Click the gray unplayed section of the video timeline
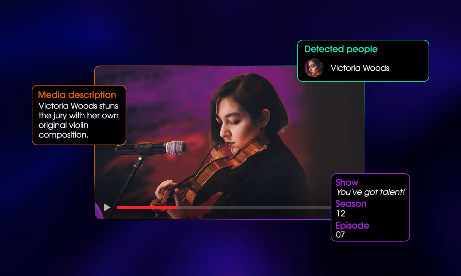This screenshot has height=276, width=461. (x=254, y=208)
